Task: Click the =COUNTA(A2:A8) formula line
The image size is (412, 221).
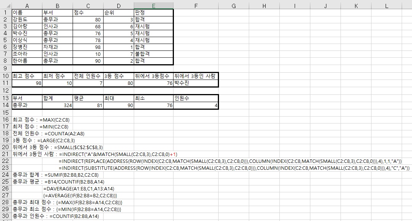Action: pos(49,133)
